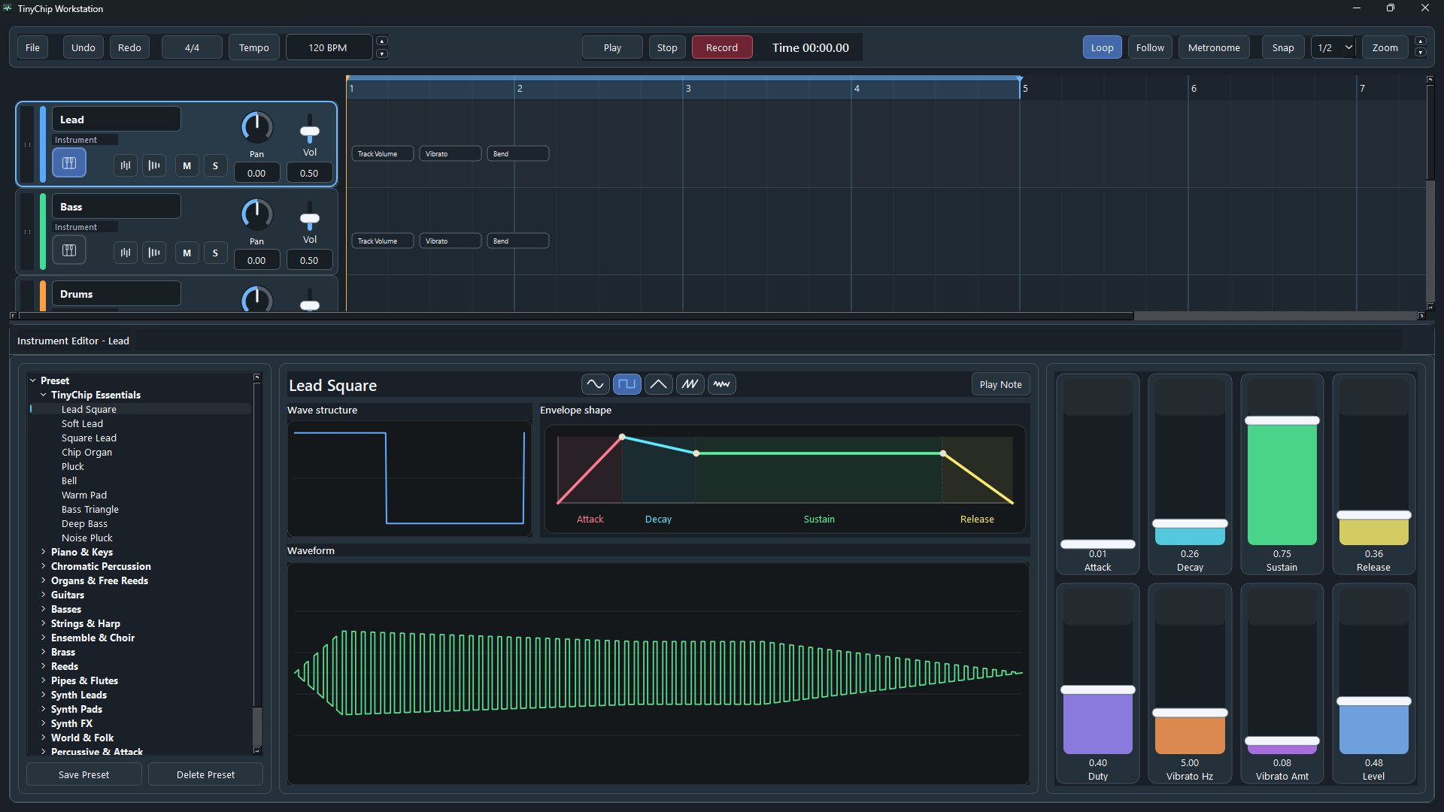This screenshot has height=812, width=1444.
Task: Click Lead track pan knob
Action: [x=256, y=128]
